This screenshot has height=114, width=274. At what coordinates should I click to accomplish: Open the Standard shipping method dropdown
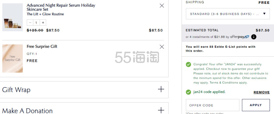tap(228, 14)
